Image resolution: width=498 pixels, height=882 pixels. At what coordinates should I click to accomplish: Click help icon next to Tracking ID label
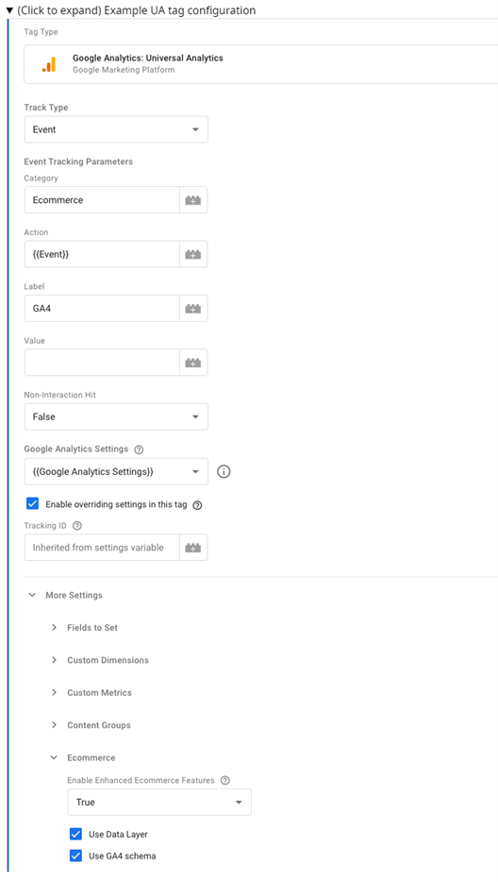click(77, 526)
